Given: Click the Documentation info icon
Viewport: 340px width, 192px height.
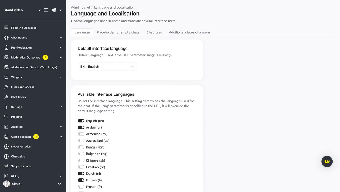Looking at the screenshot, I should tap(6, 147).
